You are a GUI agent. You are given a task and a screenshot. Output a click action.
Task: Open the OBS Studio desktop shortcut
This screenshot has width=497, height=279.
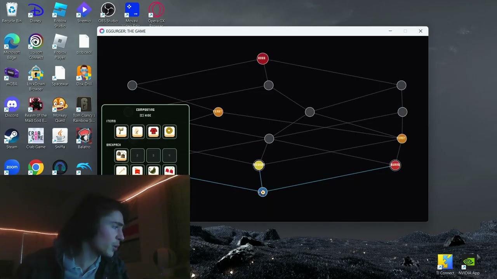(x=108, y=13)
